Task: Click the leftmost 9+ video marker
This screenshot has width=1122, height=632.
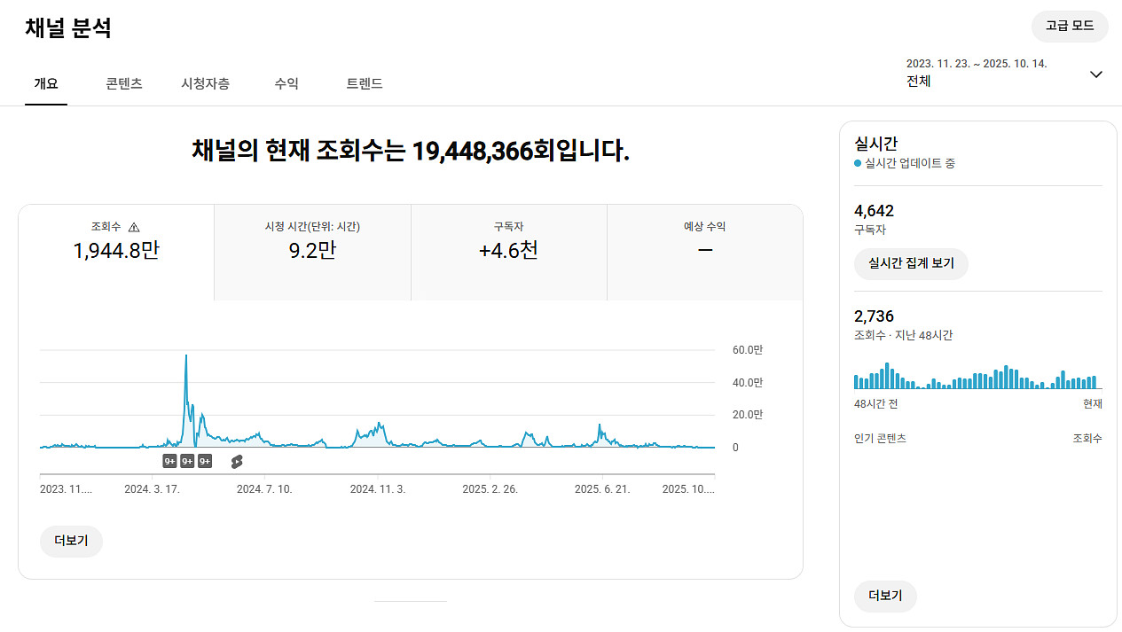Action: 169,461
